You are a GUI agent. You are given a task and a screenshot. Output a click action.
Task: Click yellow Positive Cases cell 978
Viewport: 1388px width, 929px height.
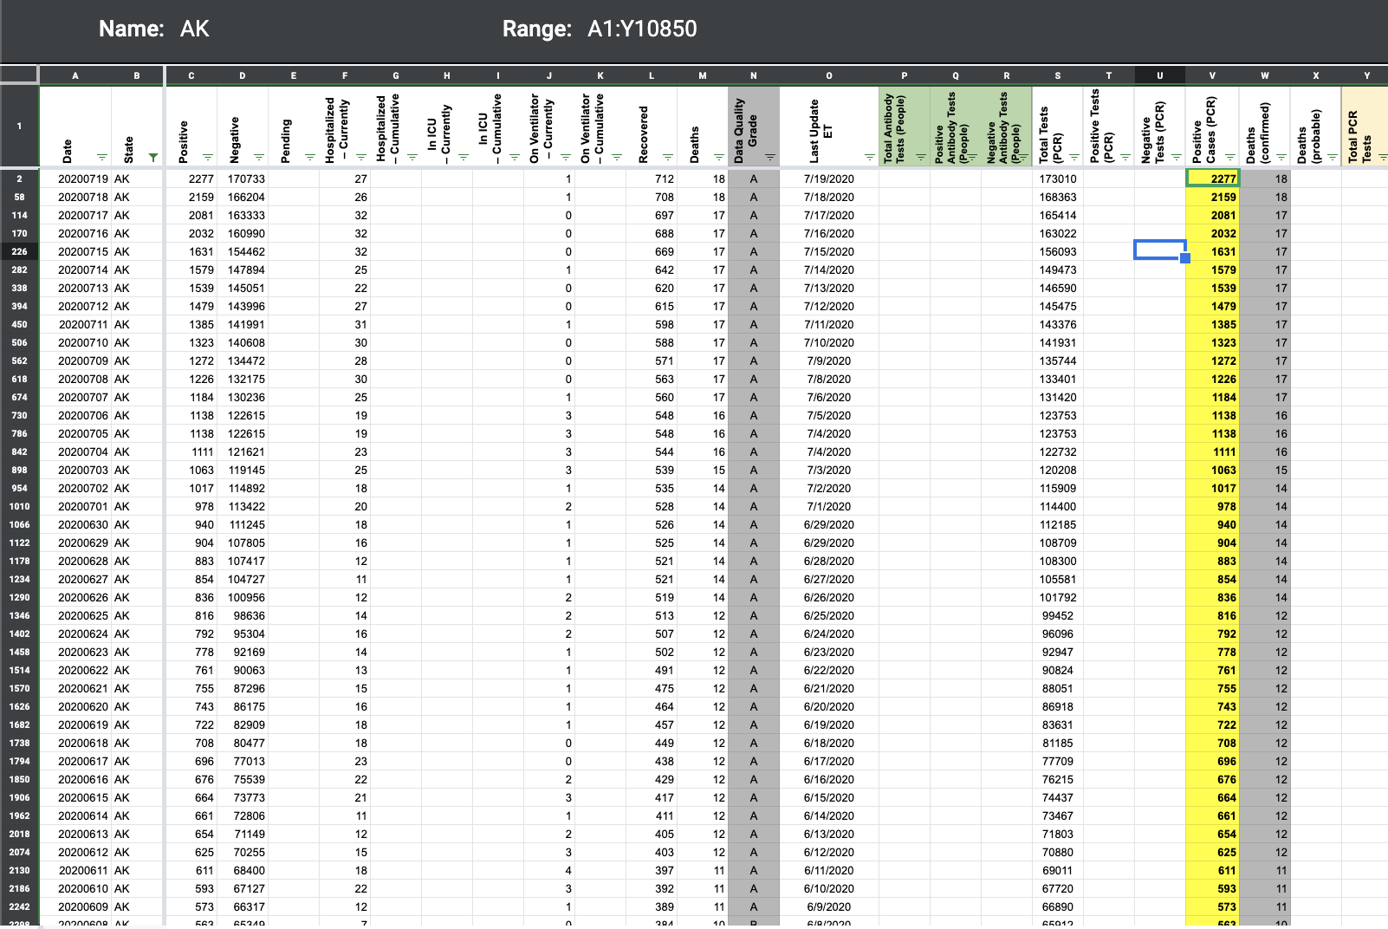pyautogui.click(x=1212, y=506)
